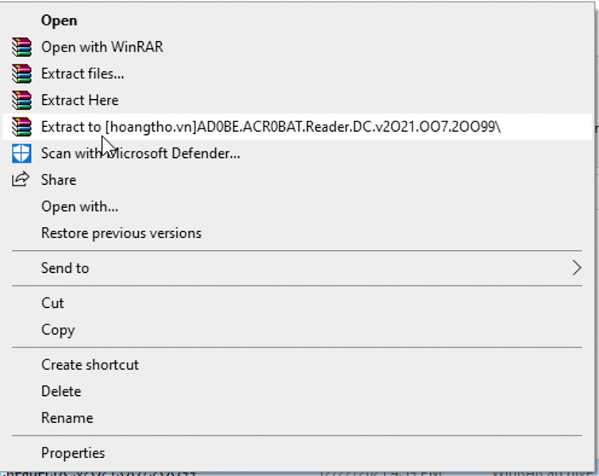Click the Scan with Microsoft Defender... text

click(140, 153)
